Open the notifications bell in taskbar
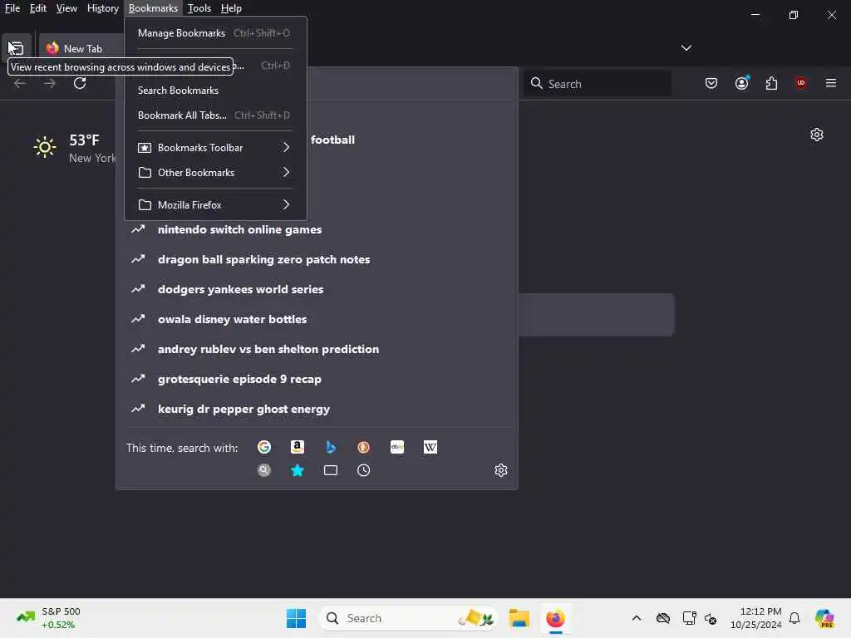 pos(794,618)
